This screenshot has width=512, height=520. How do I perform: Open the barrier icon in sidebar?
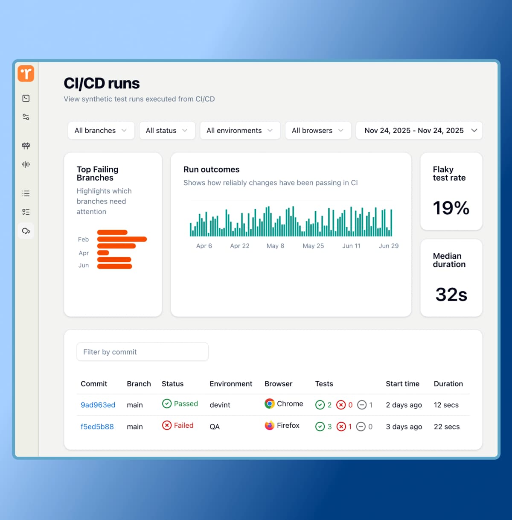(x=26, y=146)
